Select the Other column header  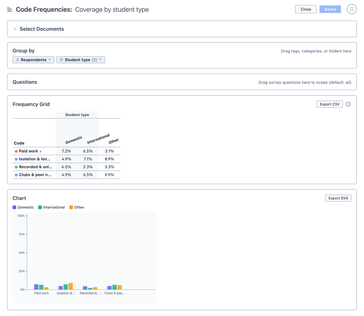click(113, 141)
